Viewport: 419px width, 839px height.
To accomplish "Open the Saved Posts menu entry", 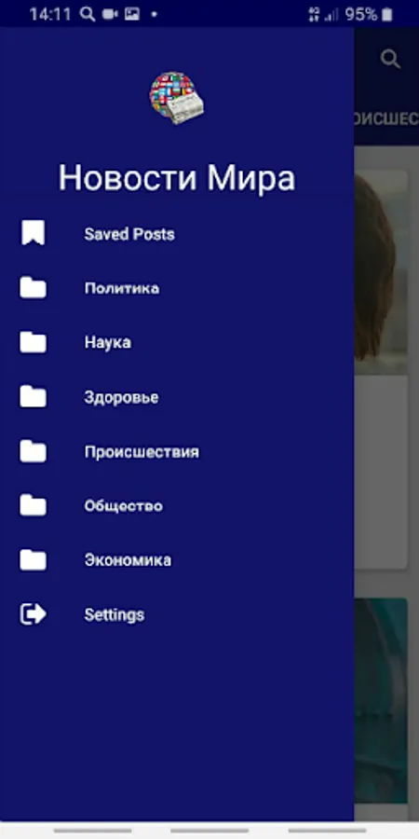I will pos(177,234).
